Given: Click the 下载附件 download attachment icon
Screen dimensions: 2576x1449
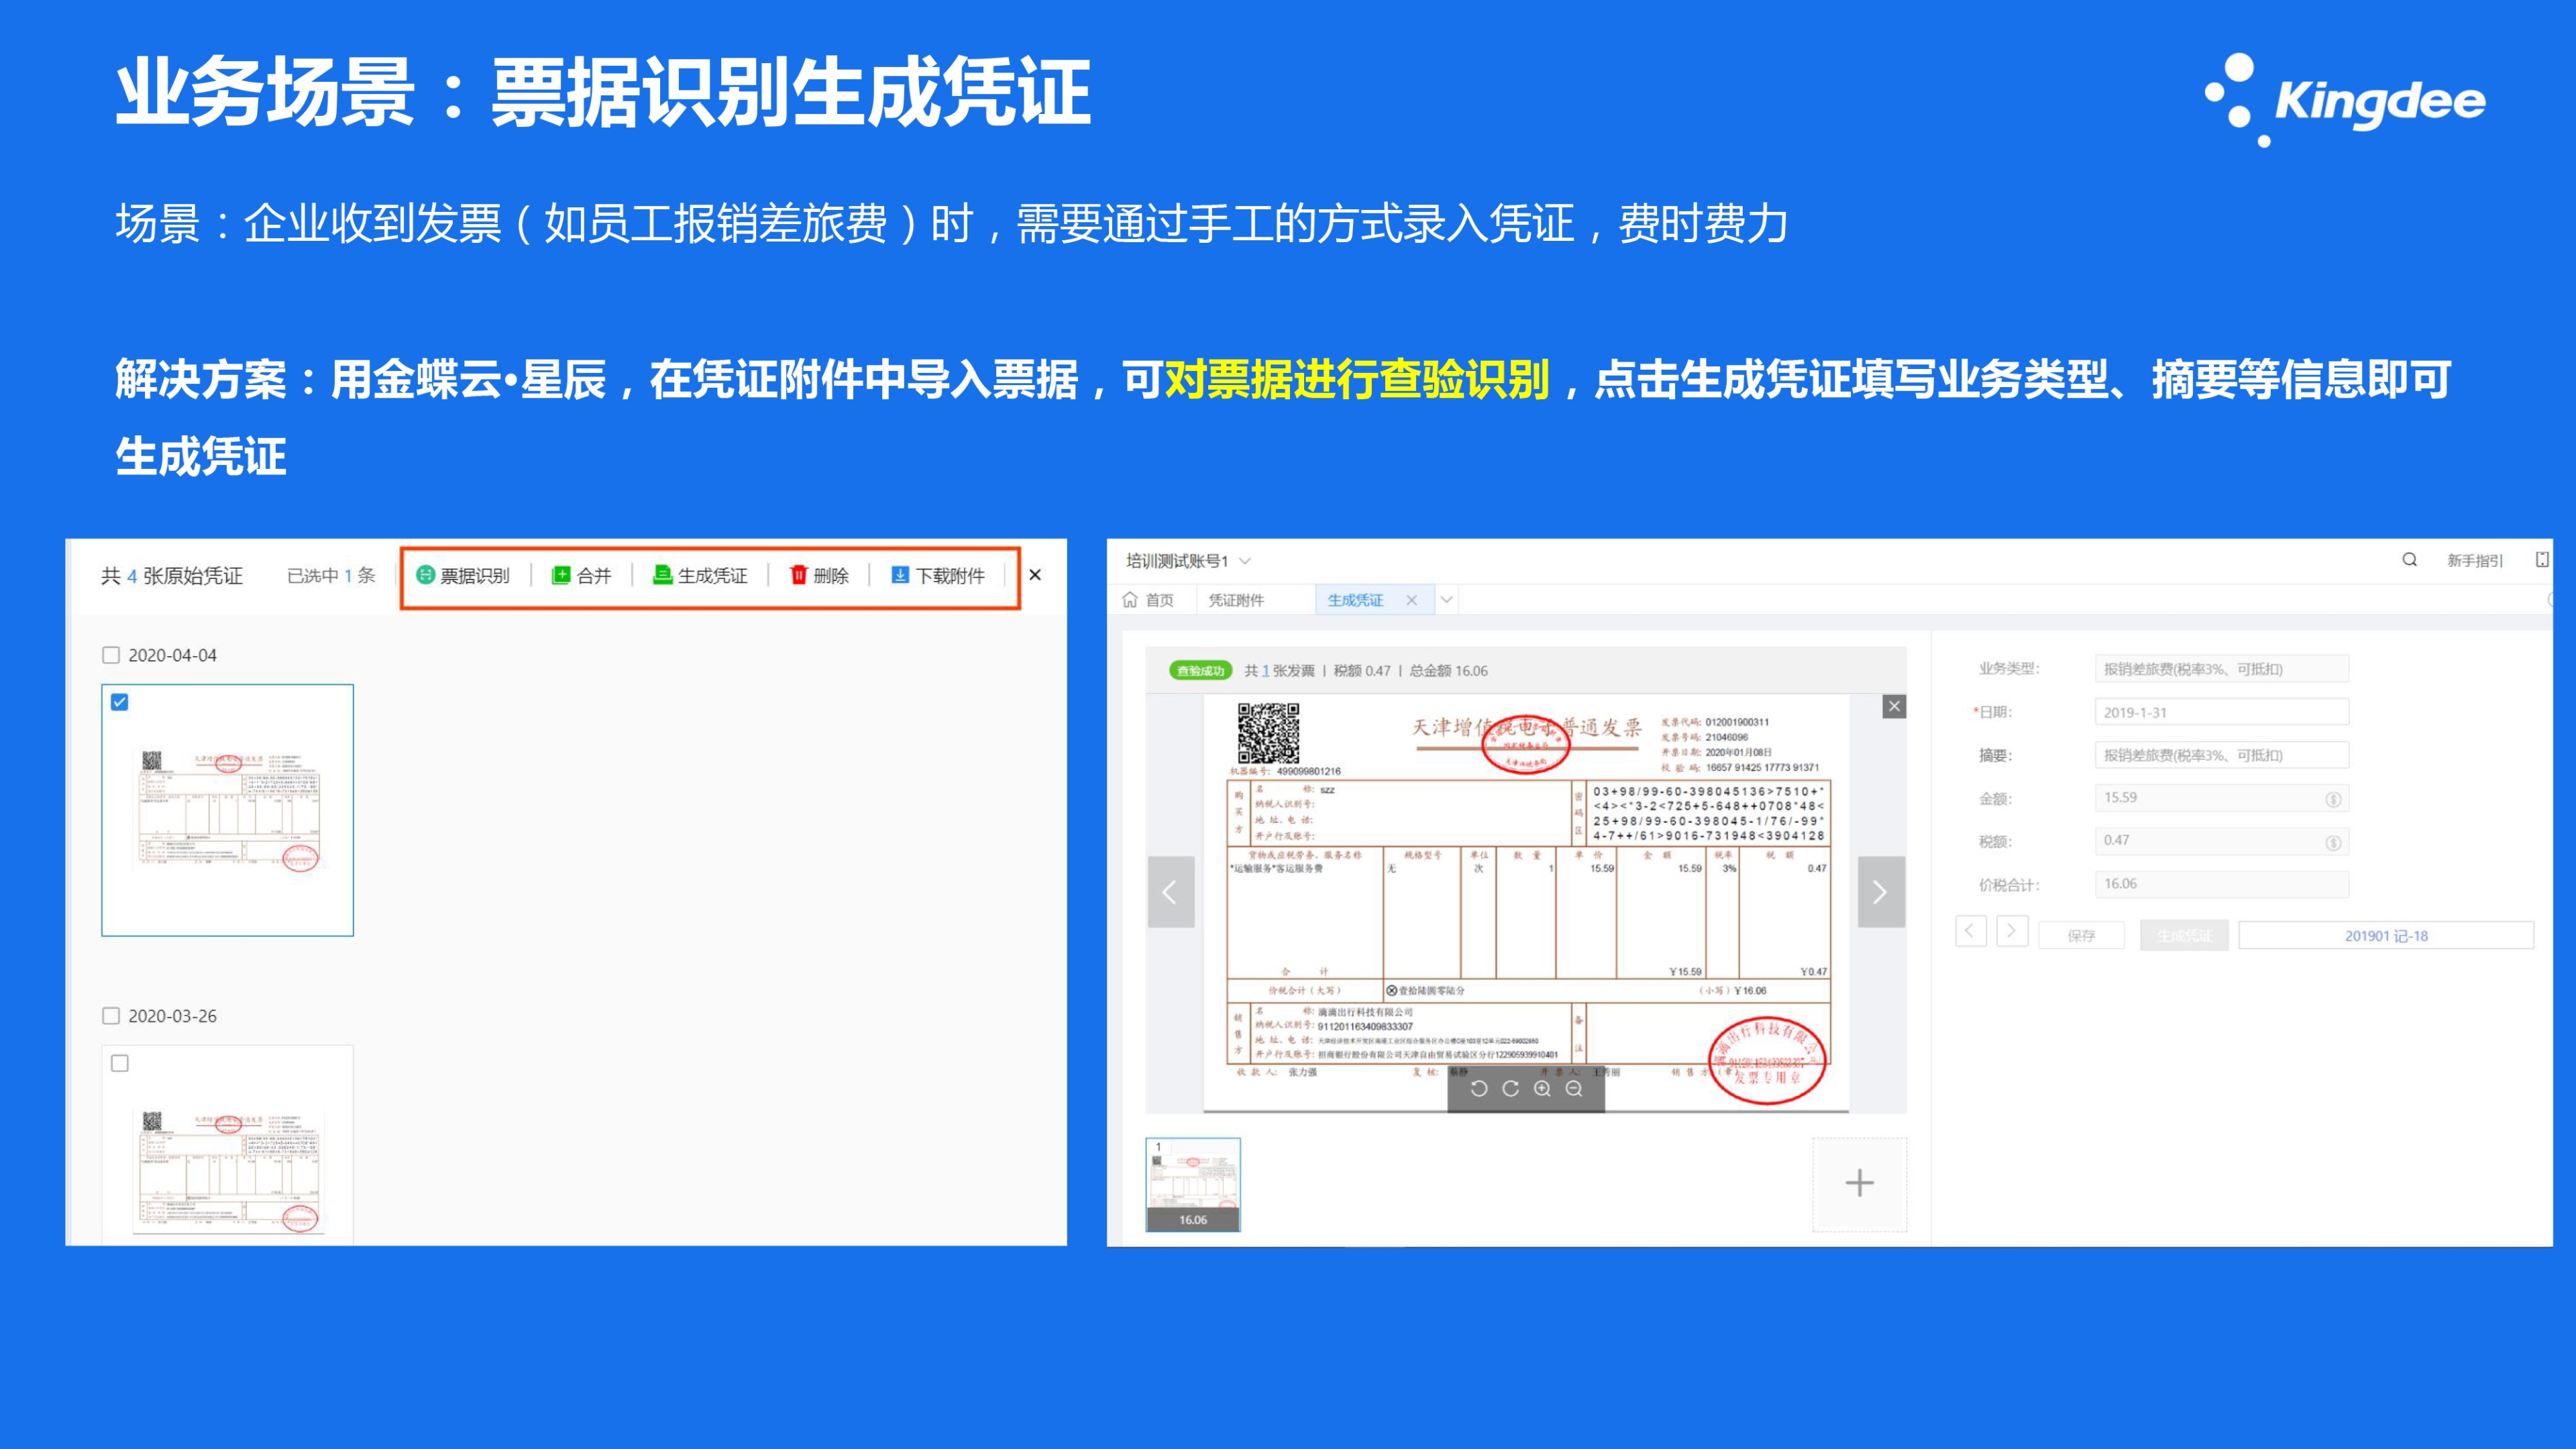Looking at the screenshot, I should pyautogui.click(x=900, y=575).
